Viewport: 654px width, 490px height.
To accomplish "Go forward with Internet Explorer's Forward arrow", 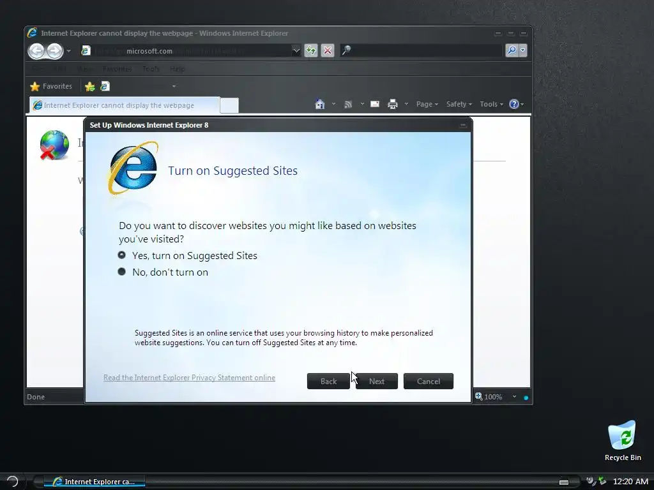I will coord(55,51).
